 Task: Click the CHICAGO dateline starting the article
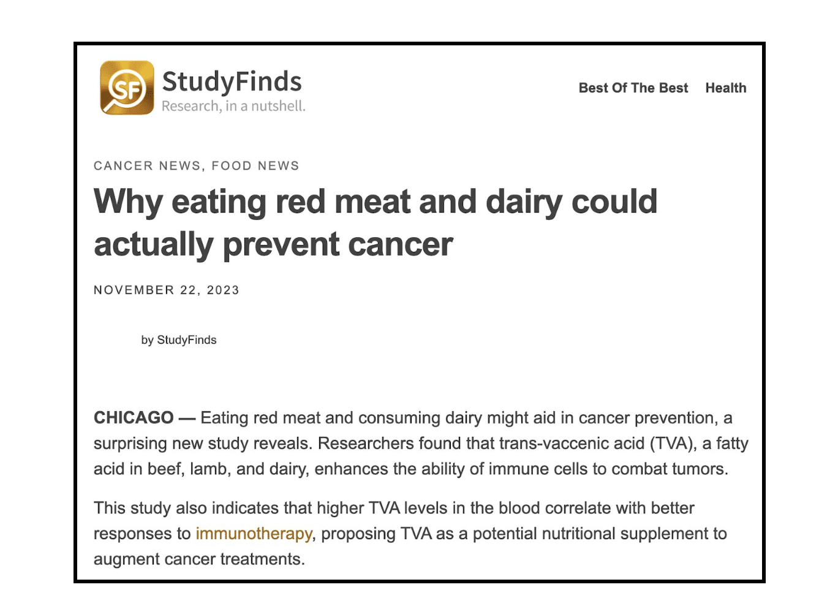pyautogui.click(x=132, y=417)
